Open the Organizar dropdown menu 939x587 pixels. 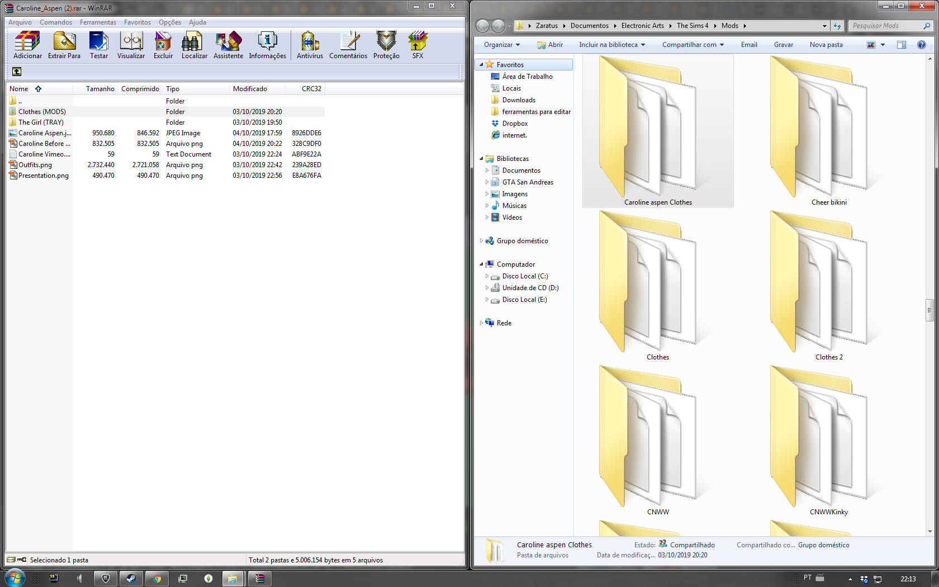point(502,45)
